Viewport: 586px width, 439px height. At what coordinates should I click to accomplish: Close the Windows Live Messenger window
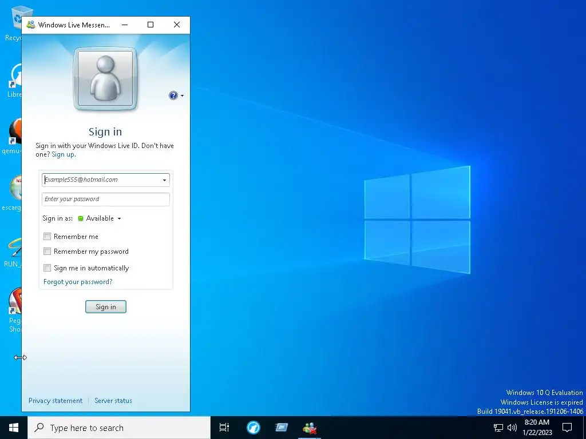pos(177,25)
